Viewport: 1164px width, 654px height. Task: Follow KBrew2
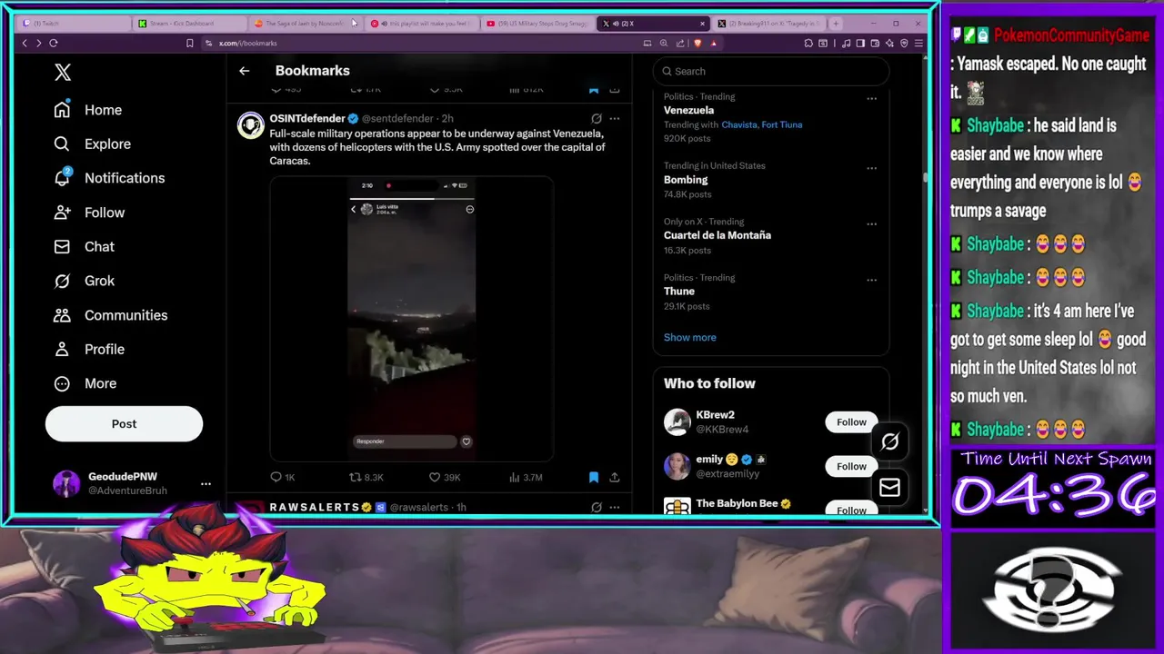coord(851,422)
